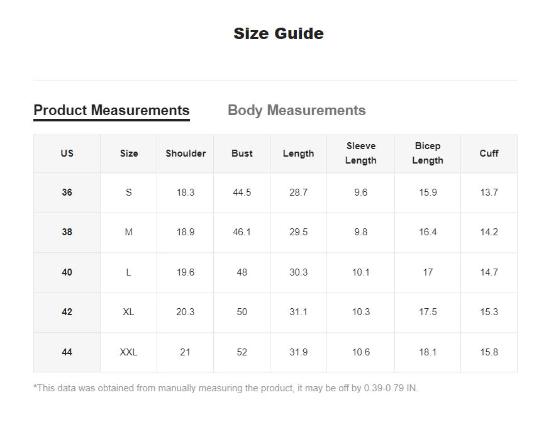This screenshot has width=539, height=429.
Task: Click the Cuff column header
Action: [x=489, y=153]
